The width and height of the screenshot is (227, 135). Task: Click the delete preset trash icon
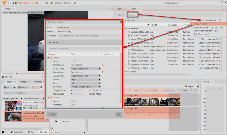tap(220, 20)
